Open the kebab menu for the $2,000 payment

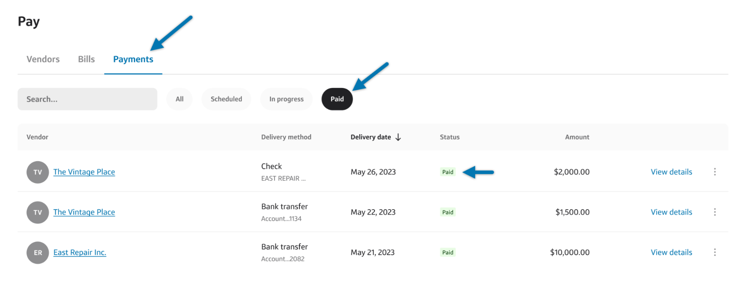715,171
